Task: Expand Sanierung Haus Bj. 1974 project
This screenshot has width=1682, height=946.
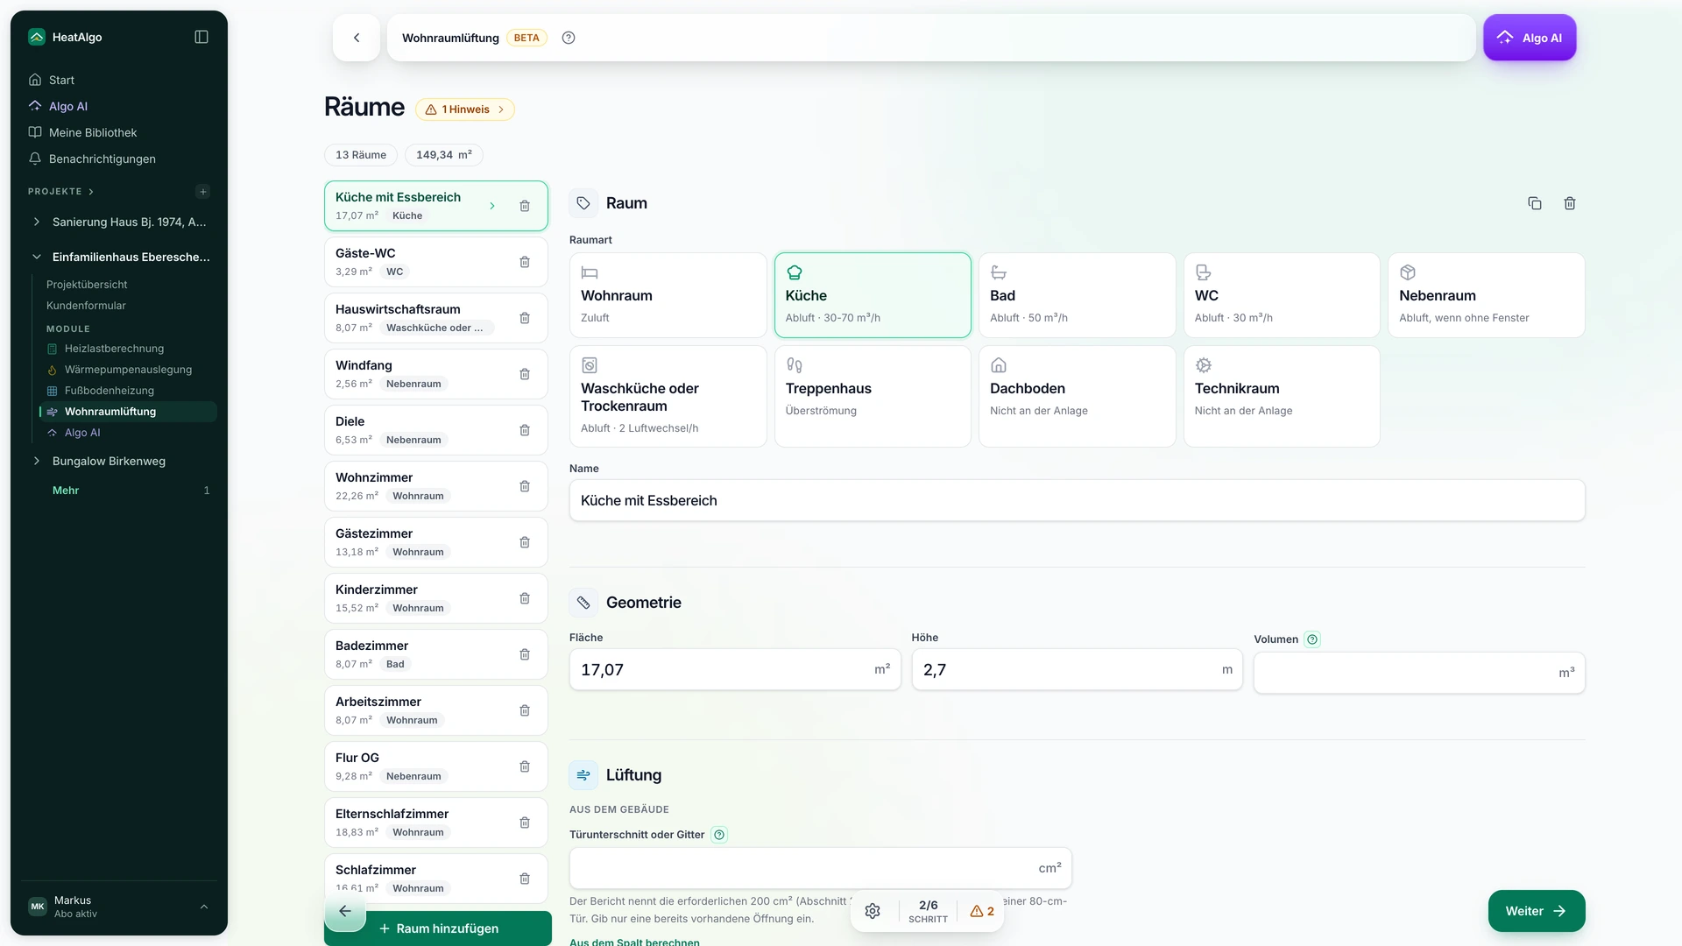Action: (x=36, y=222)
